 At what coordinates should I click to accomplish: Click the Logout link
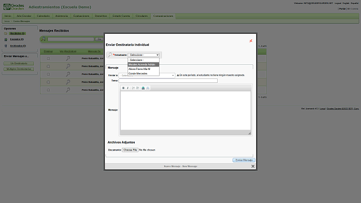(x=338, y=3)
